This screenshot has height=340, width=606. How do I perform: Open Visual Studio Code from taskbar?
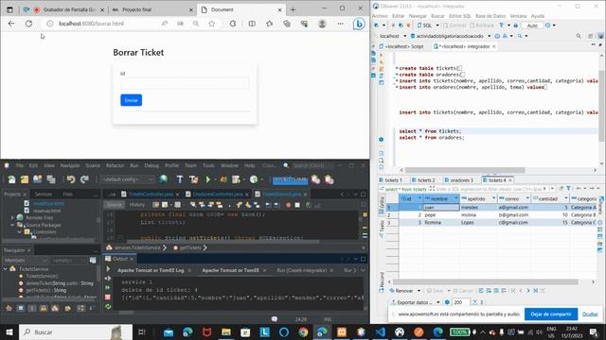pos(380,331)
